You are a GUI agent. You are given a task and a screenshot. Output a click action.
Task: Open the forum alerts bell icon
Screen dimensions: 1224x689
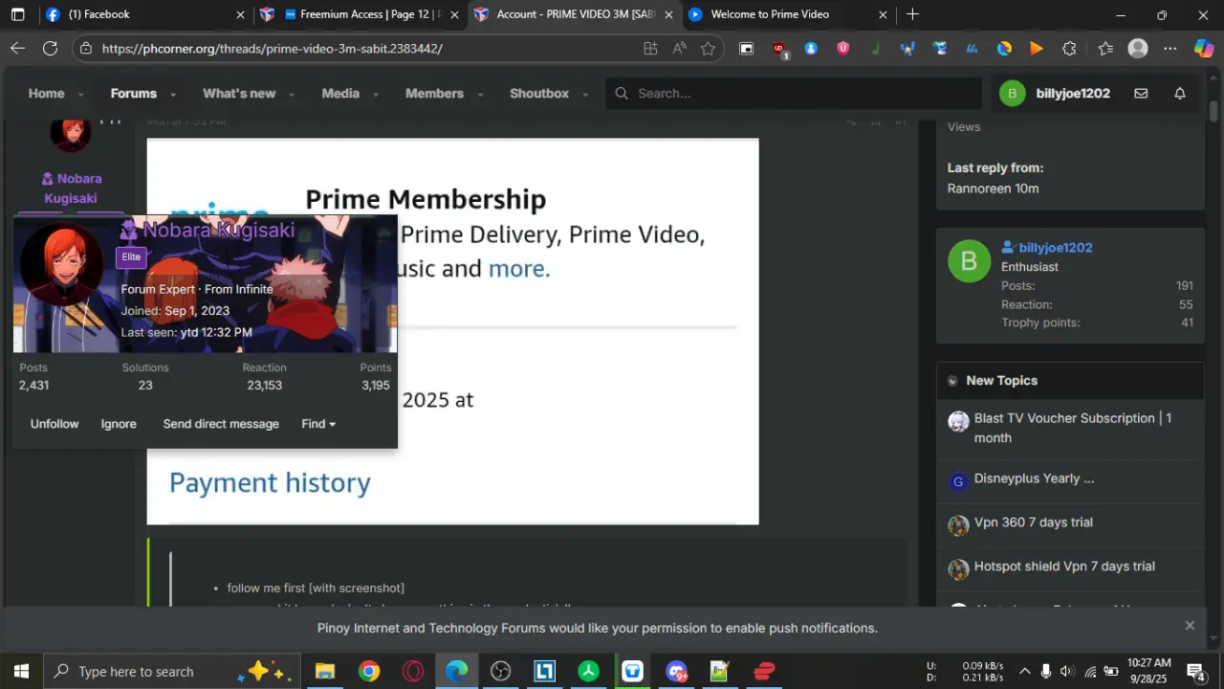pos(1180,94)
